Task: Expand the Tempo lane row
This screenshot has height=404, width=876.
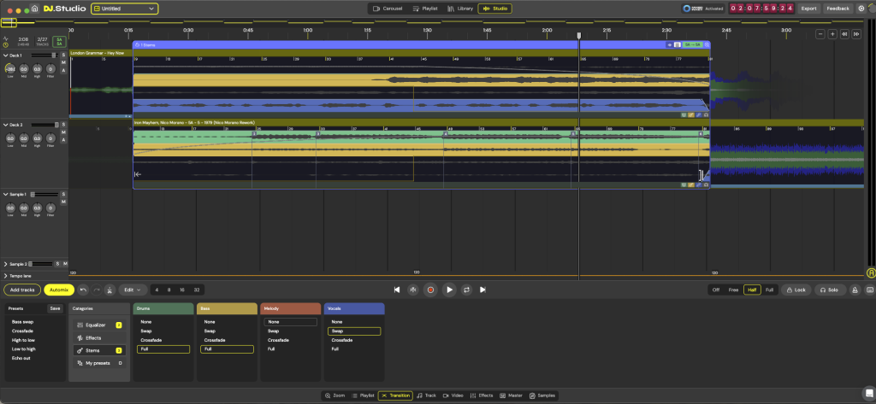Action: coord(6,277)
